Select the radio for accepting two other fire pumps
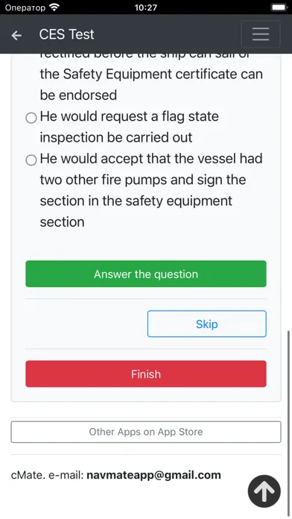The image size is (292, 519). [31, 160]
